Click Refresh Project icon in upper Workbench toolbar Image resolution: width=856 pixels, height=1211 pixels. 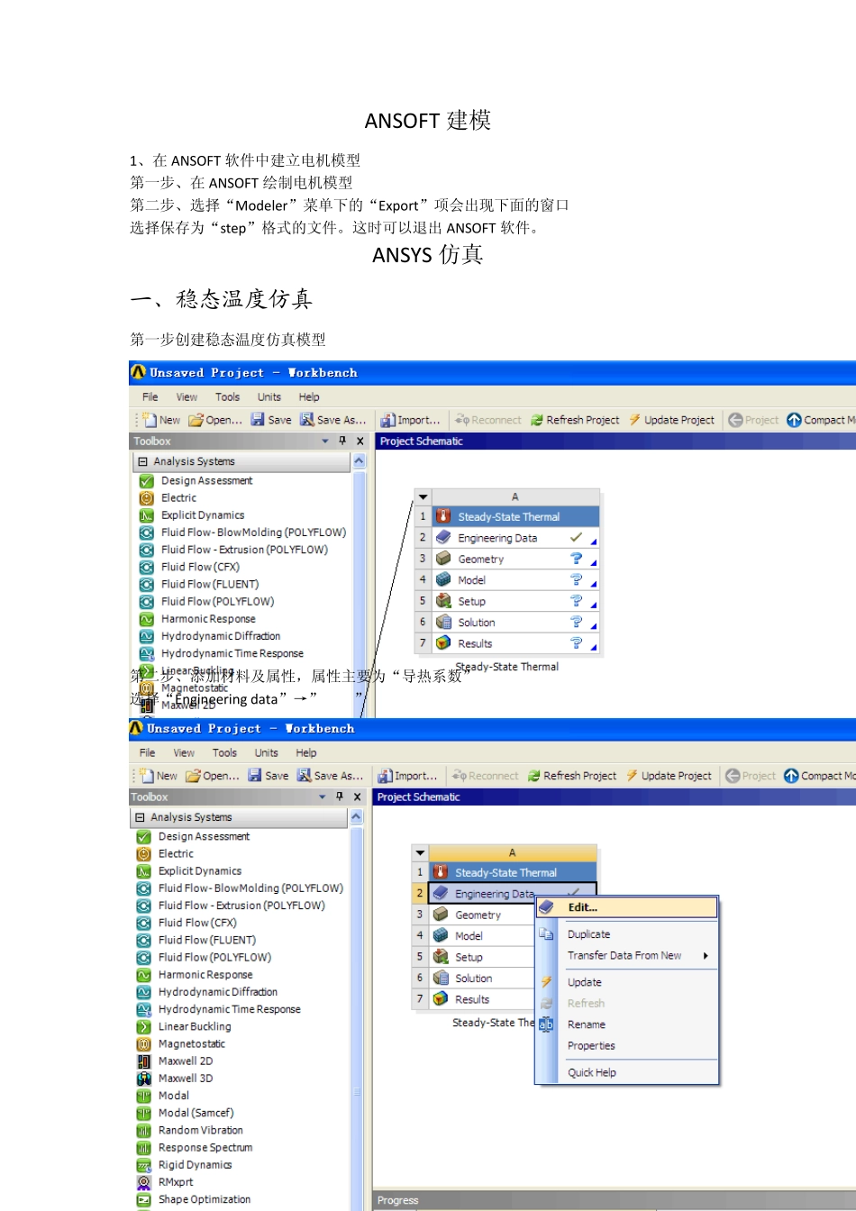pyautogui.click(x=537, y=420)
